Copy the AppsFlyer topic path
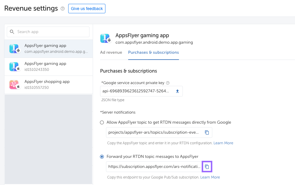The width and height of the screenshot is (295, 185). [207, 132]
